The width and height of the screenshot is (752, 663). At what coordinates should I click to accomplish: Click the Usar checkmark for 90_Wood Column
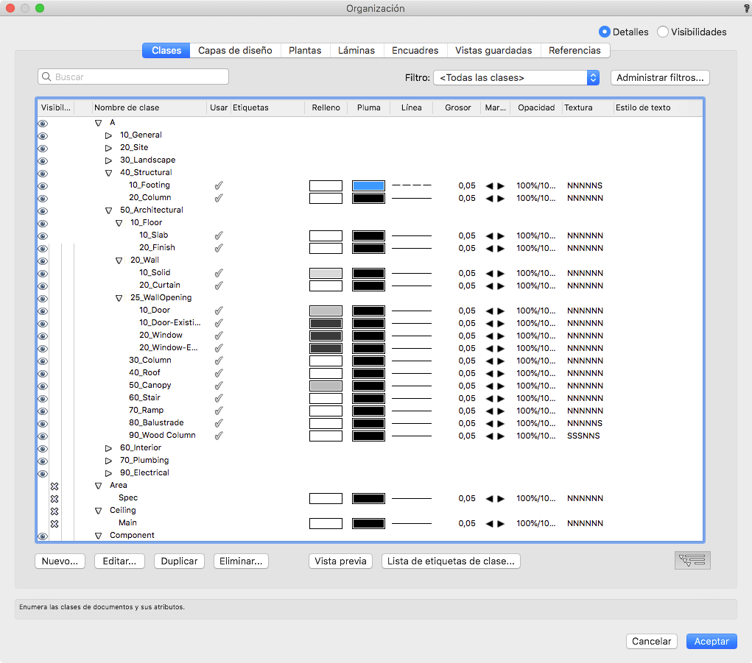218,436
